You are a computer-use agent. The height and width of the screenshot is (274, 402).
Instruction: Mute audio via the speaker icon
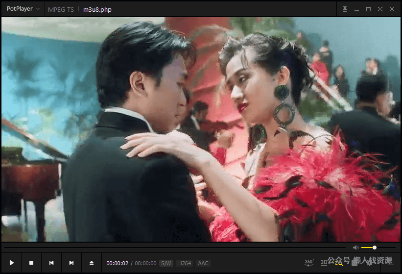(355, 248)
